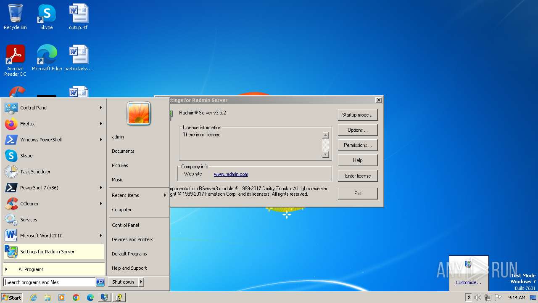Expand PowerShell 7 (x86) jump list arrow
Viewport: 538px width, 303px height.
(x=101, y=188)
